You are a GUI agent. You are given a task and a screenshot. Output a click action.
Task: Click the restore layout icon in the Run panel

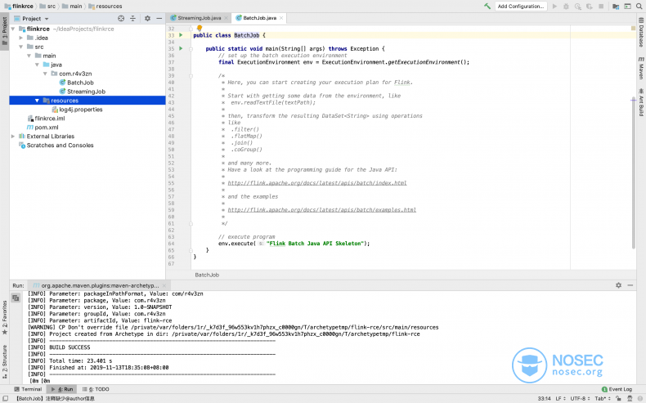[16, 298]
